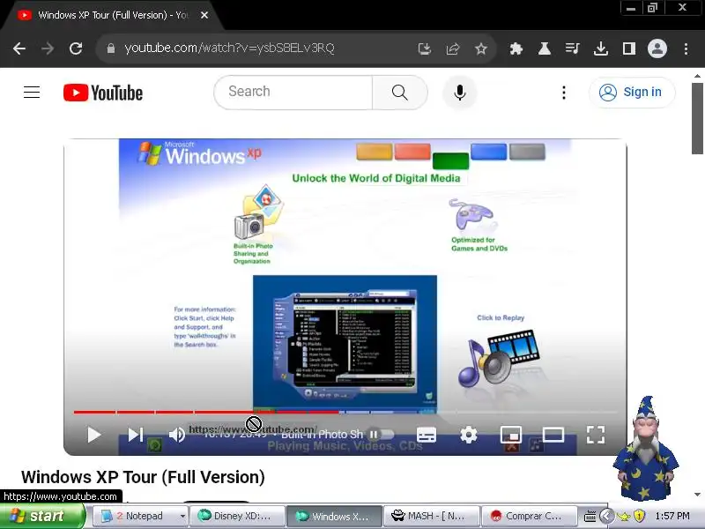Click the 1:57 PM taskbar clock
Screen dimensions: 705x529
click(672, 516)
